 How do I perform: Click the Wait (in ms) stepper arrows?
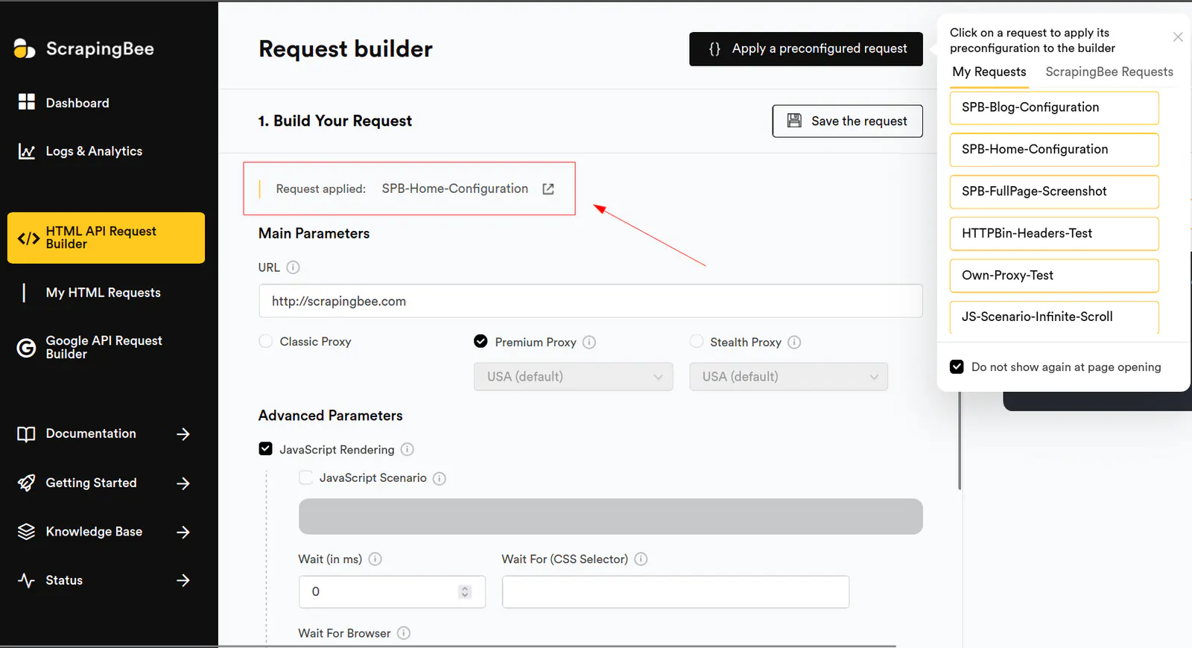[x=465, y=591]
